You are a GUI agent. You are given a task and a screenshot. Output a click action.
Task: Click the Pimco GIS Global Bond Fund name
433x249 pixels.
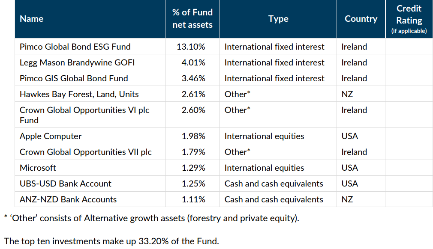74,78
